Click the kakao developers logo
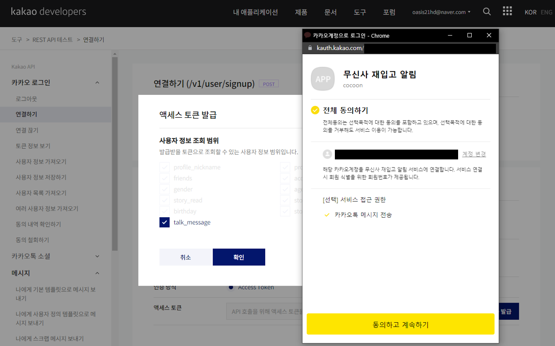The width and height of the screenshot is (555, 346). pos(48,11)
